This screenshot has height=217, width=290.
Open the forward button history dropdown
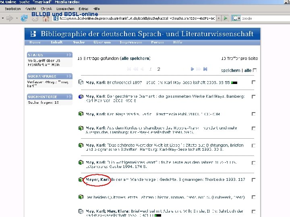(x=17, y=18)
